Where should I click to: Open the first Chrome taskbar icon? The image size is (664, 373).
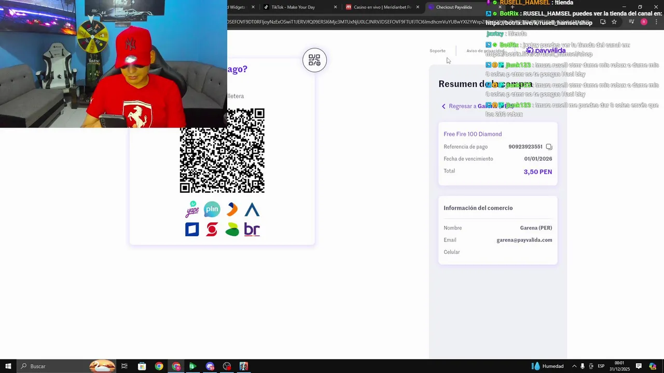coord(159,366)
